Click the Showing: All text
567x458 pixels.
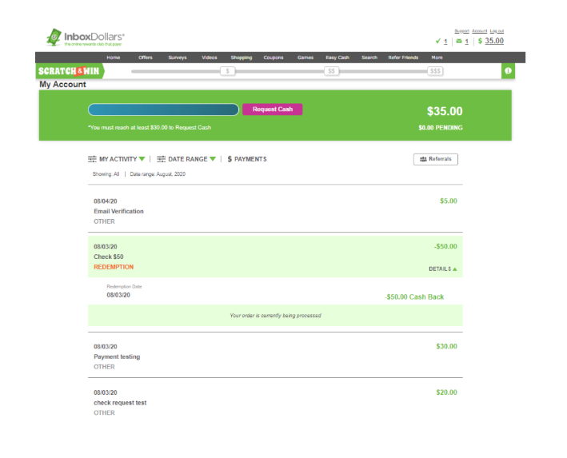(106, 174)
